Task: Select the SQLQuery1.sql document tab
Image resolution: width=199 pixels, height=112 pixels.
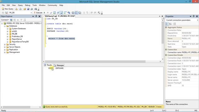Action: [60, 16]
